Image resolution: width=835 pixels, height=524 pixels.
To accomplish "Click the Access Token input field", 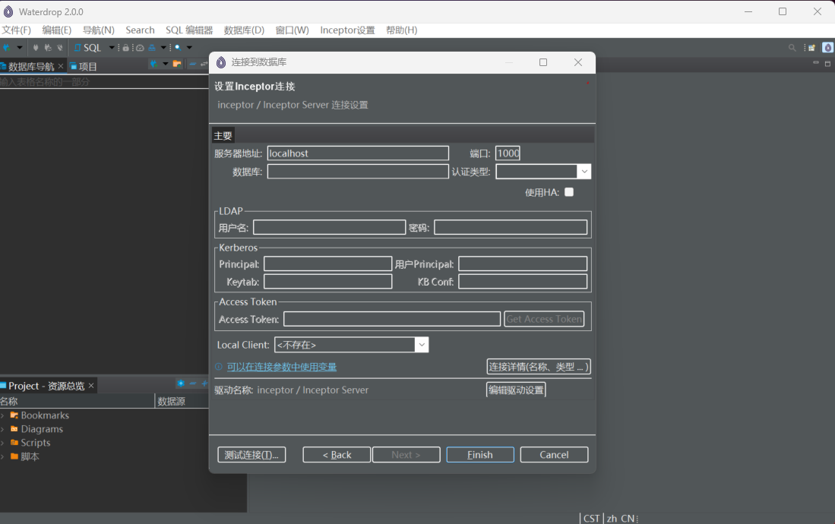I will pos(392,319).
